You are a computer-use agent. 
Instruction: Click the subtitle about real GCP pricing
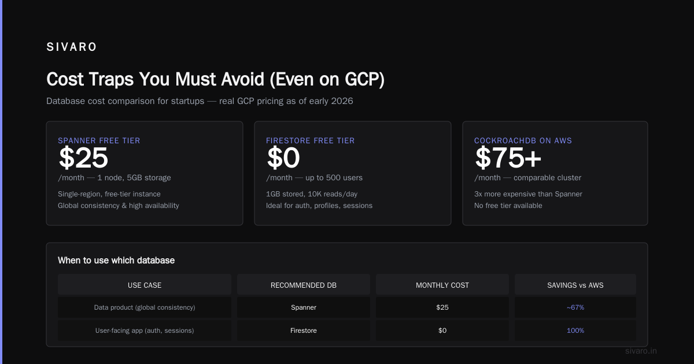click(200, 101)
